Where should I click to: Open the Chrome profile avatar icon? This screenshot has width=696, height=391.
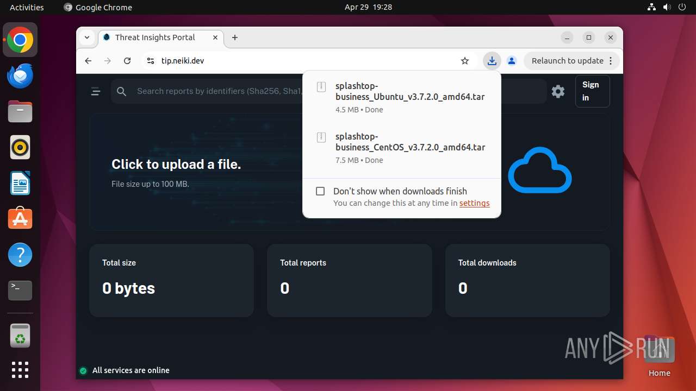click(511, 61)
